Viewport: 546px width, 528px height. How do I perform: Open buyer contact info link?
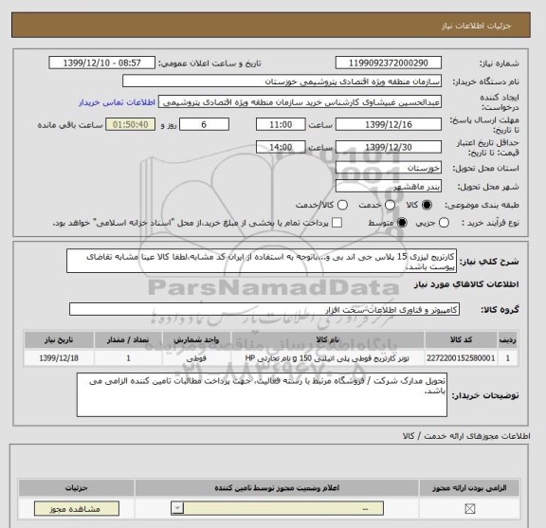click(117, 102)
